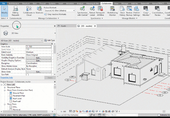Click Reveal Constraints icon

(116, 111)
